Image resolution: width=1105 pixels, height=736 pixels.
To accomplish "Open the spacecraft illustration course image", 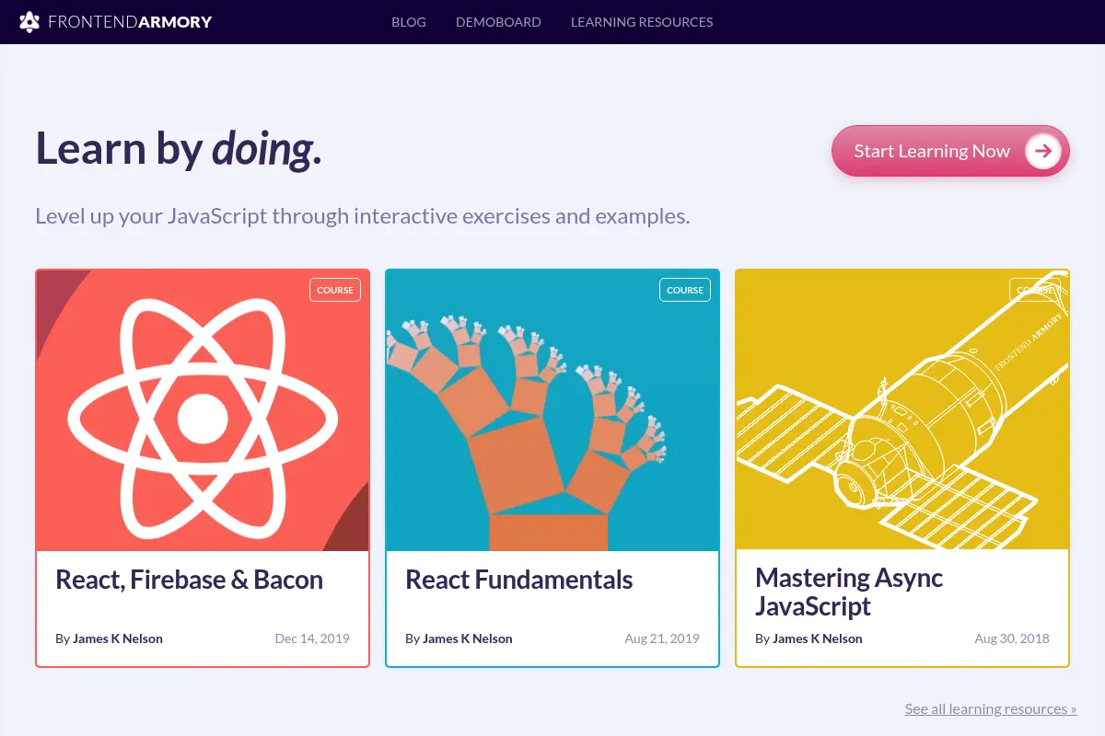I will pyautogui.click(x=902, y=410).
